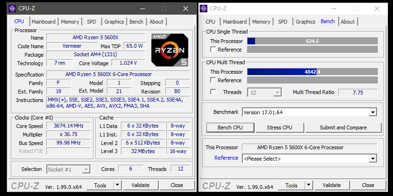
Task: Start the Stress CPU test
Action: click(x=280, y=128)
